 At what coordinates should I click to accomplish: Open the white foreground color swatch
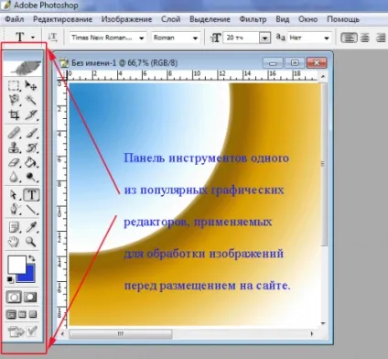(x=16, y=265)
